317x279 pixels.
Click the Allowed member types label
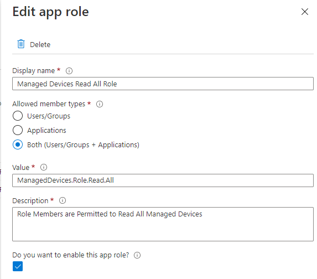click(x=49, y=104)
